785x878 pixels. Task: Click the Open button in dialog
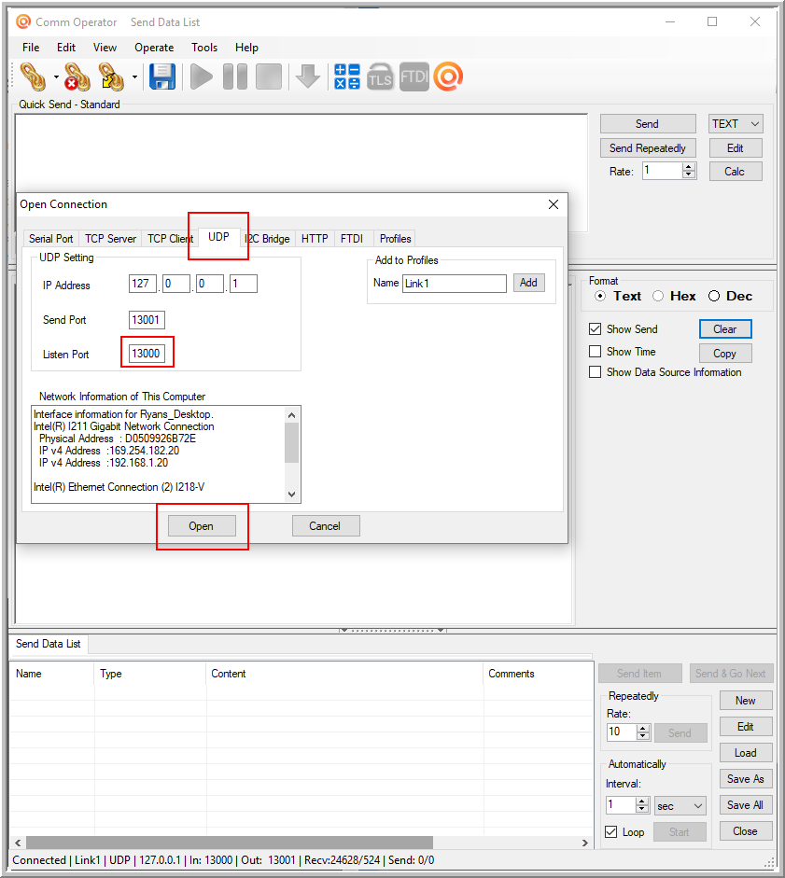[202, 526]
